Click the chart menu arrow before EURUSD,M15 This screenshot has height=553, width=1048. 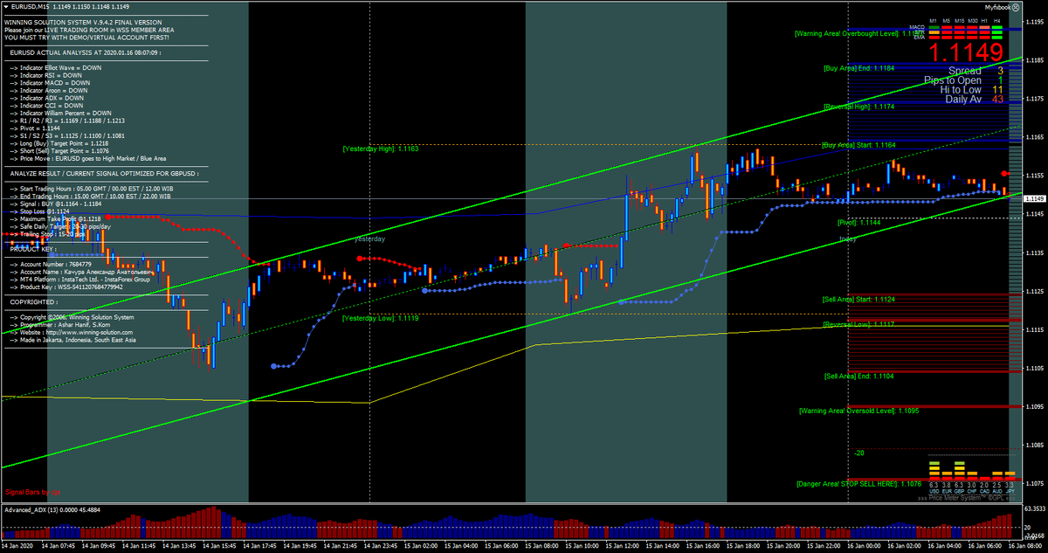pyautogui.click(x=5, y=5)
